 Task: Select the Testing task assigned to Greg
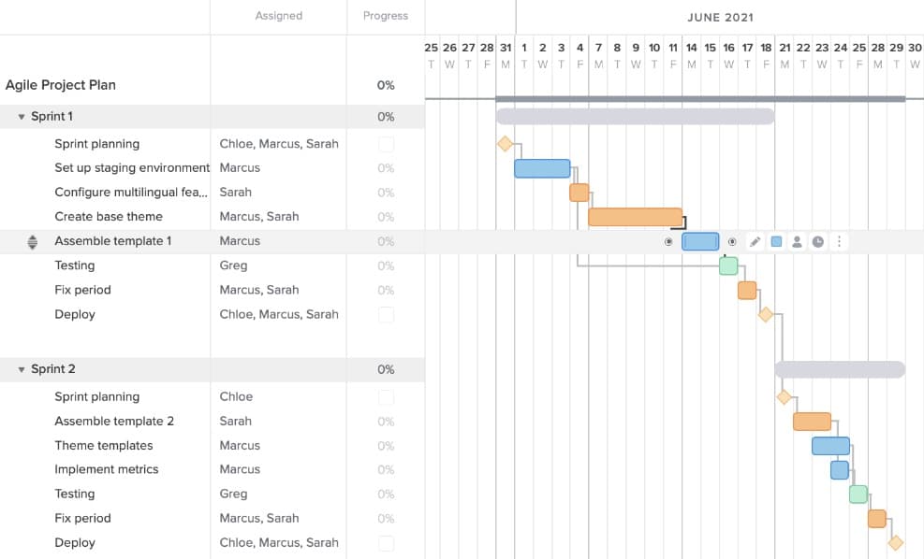point(75,265)
